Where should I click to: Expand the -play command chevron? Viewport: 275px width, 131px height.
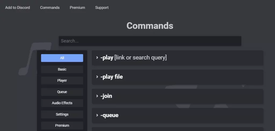(x=97, y=58)
